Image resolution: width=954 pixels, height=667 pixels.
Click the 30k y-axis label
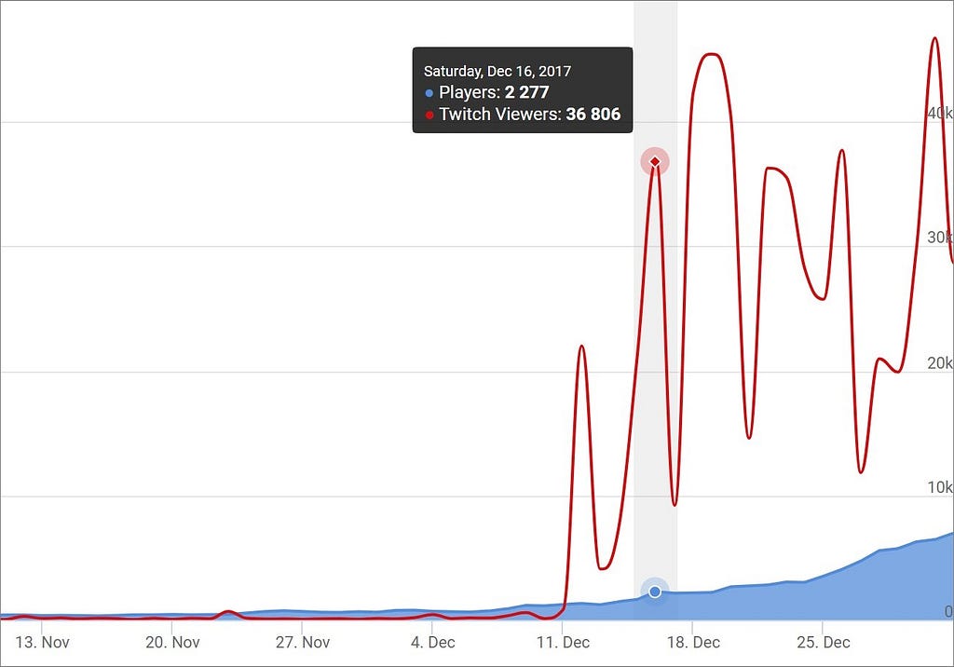[940, 238]
